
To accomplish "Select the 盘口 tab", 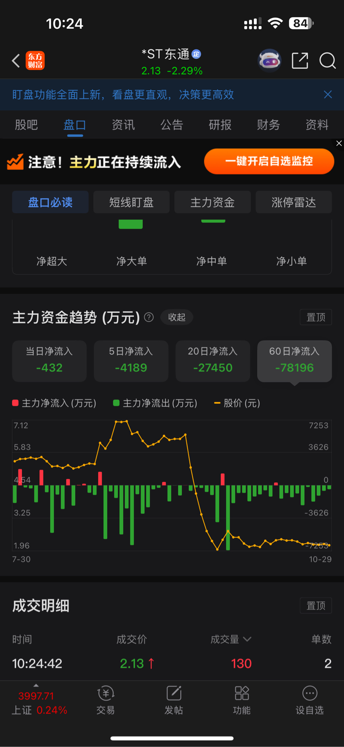I will (75, 125).
